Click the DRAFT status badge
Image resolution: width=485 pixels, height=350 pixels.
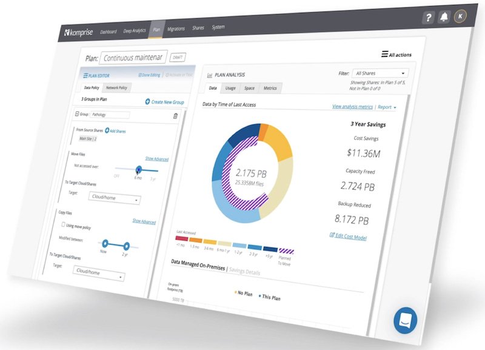(178, 57)
